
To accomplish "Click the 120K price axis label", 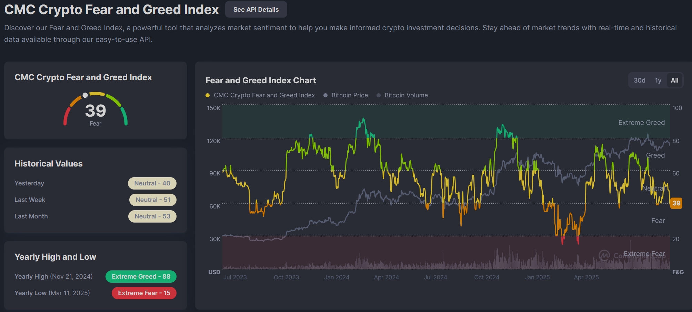I will tap(213, 141).
